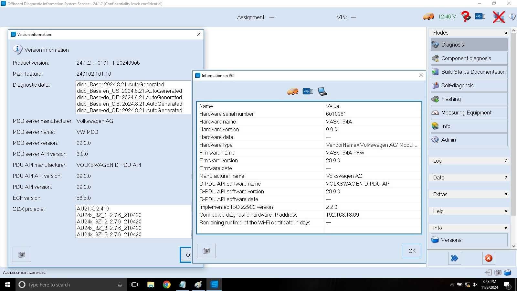Click the red crossed-out network icon
The width and height of the screenshot is (517, 291).
499,17
